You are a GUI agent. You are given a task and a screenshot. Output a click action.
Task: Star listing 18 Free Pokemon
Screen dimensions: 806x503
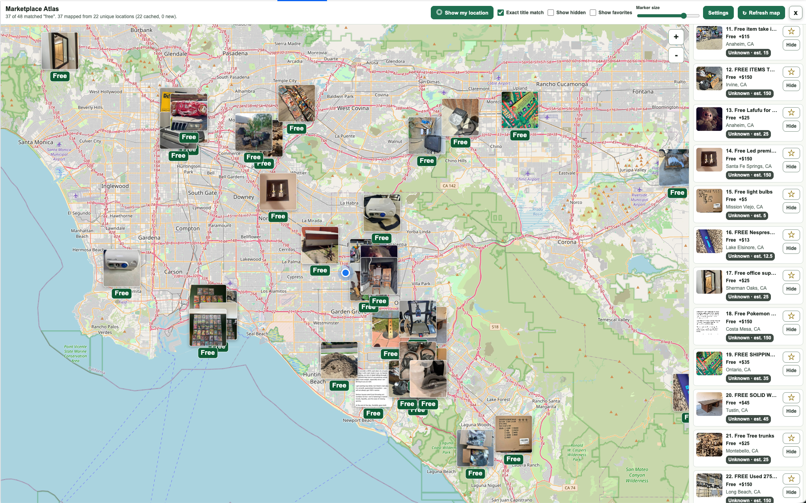(x=791, y=316)
